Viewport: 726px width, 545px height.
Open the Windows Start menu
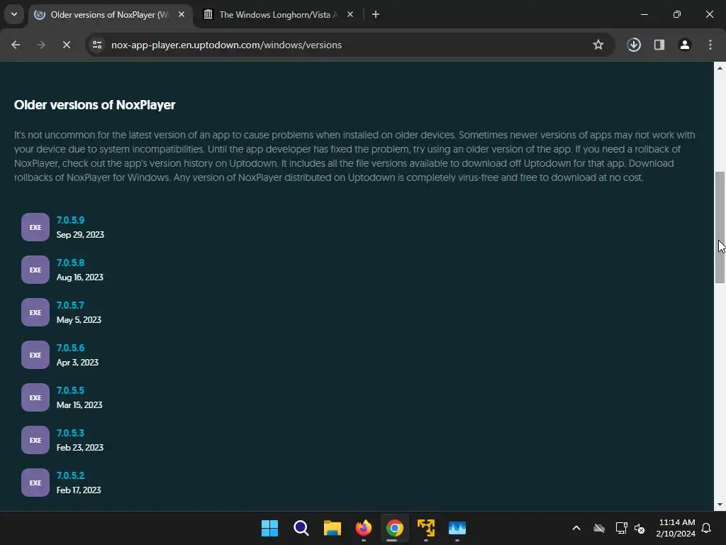(x=269, y=528)
